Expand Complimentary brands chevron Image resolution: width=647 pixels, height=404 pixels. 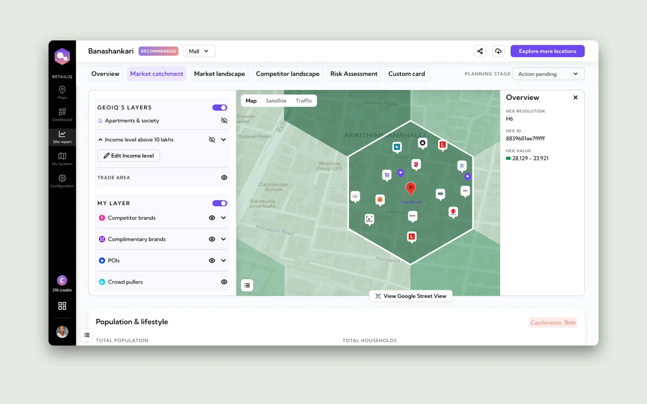pos(223,239)
